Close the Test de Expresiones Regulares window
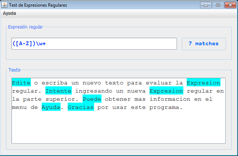This screenshot has width=238, height=156. coord(230,5)
